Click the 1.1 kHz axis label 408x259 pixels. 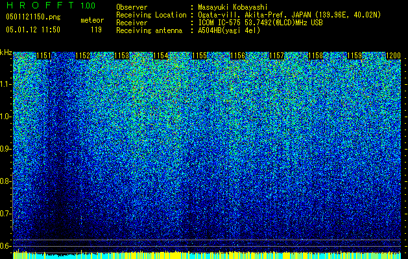tap(6, 84)
